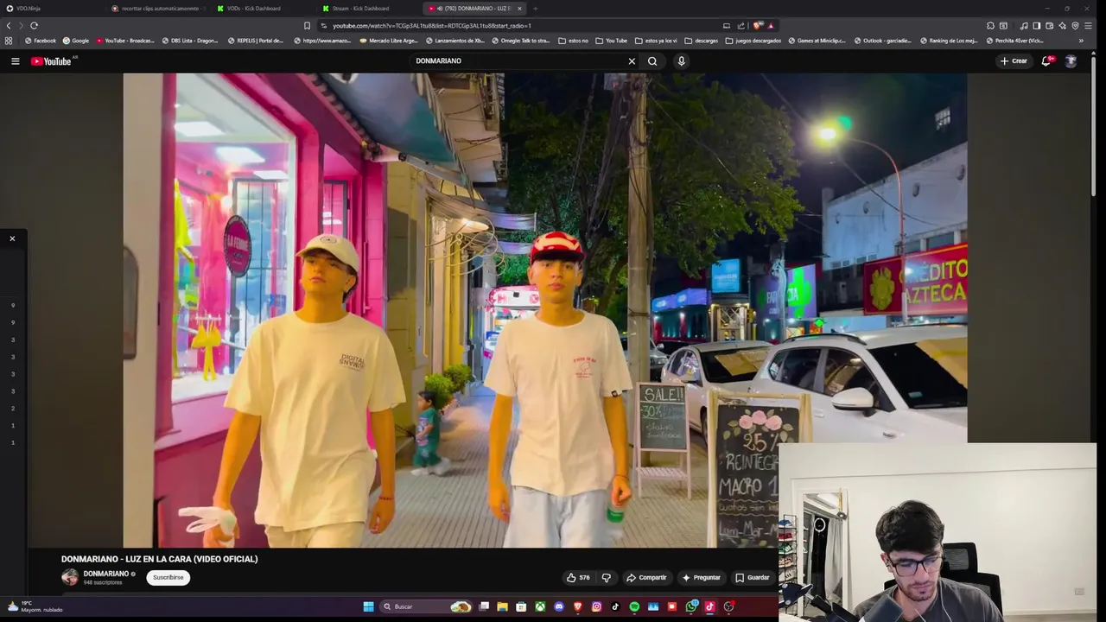
Task: Save the video with Guardar
Action: [752, 577]
